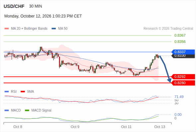Screen dimensions: 196x132
Task: Click the blue 0.8337 pivot price tag
Action: coord(183,52)
